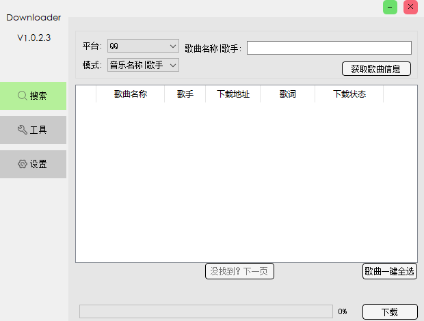
Task: Click the 下载状态 column header
Action: (349, 94)
